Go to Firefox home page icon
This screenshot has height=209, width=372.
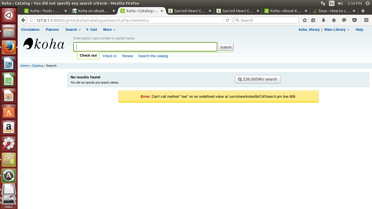pos(334,20)
